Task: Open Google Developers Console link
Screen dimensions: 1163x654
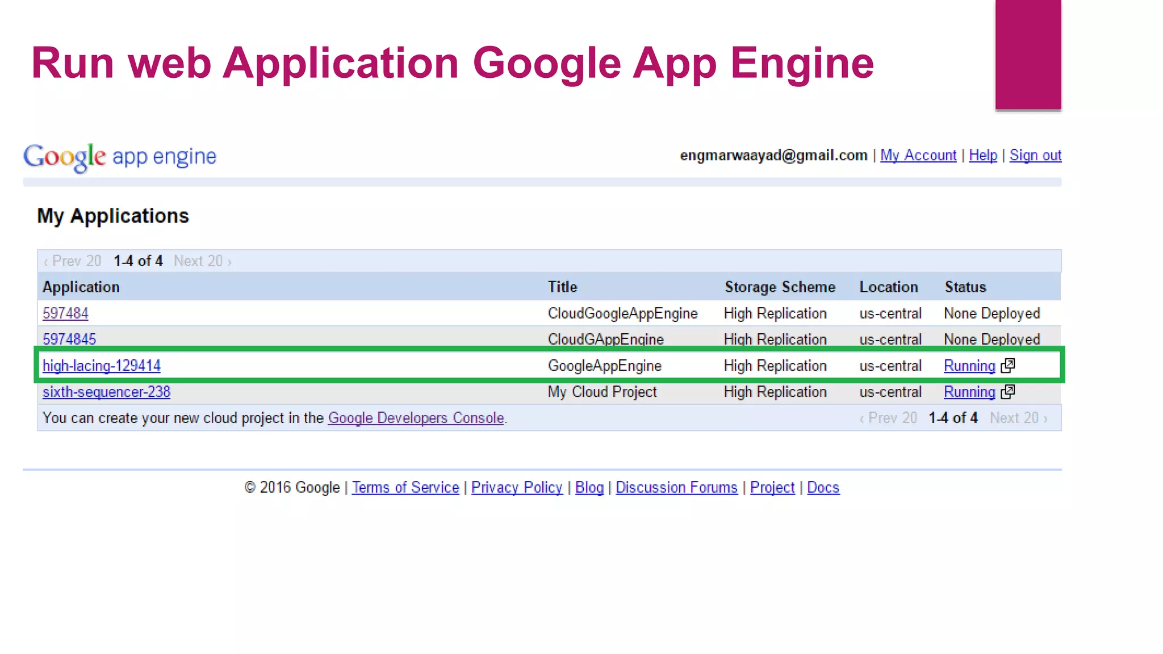Action: click(x=416, y=418)
